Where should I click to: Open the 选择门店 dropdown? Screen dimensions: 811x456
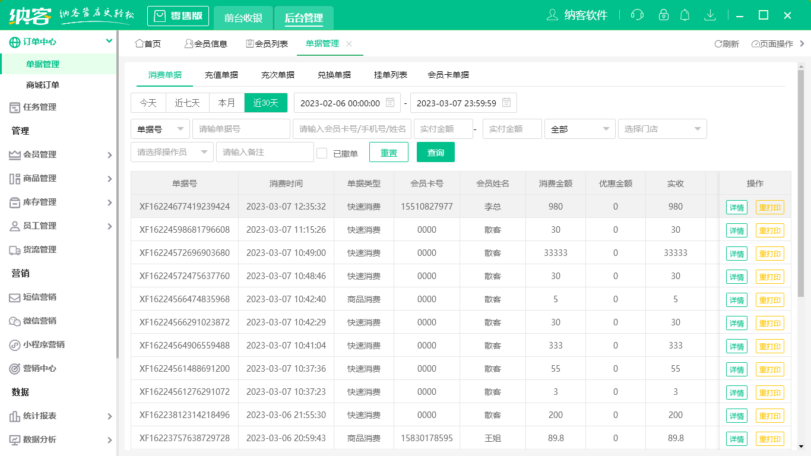(662, 129)
